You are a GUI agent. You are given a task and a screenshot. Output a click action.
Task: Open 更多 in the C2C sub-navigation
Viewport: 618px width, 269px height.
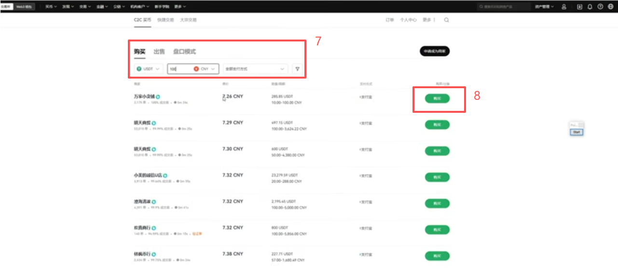tap(429, 20)
